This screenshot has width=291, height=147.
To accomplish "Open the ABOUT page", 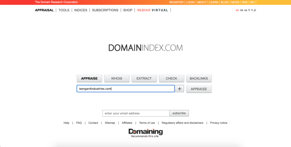I will coord(202,2).
